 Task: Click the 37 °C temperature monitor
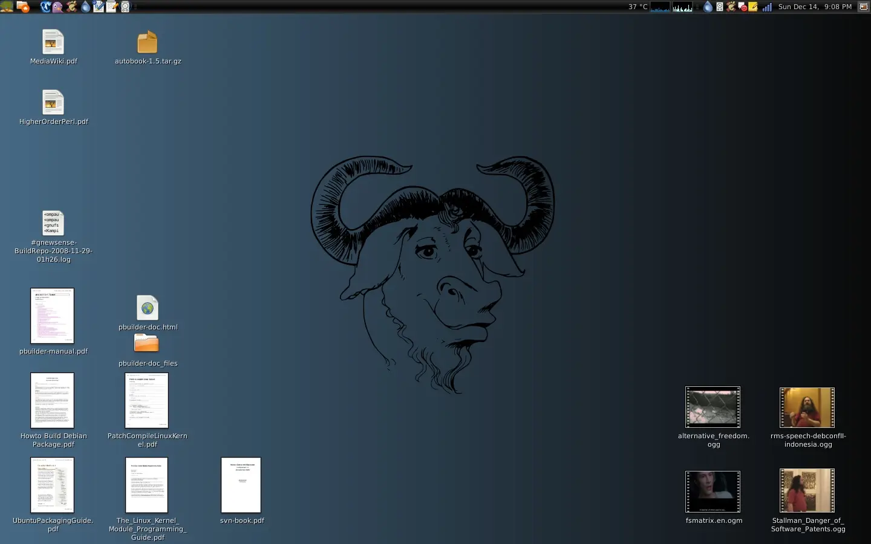[638, 7]
